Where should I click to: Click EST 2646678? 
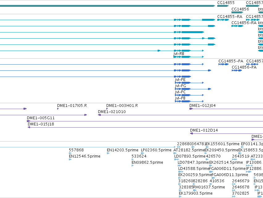[x=241, y=187]
